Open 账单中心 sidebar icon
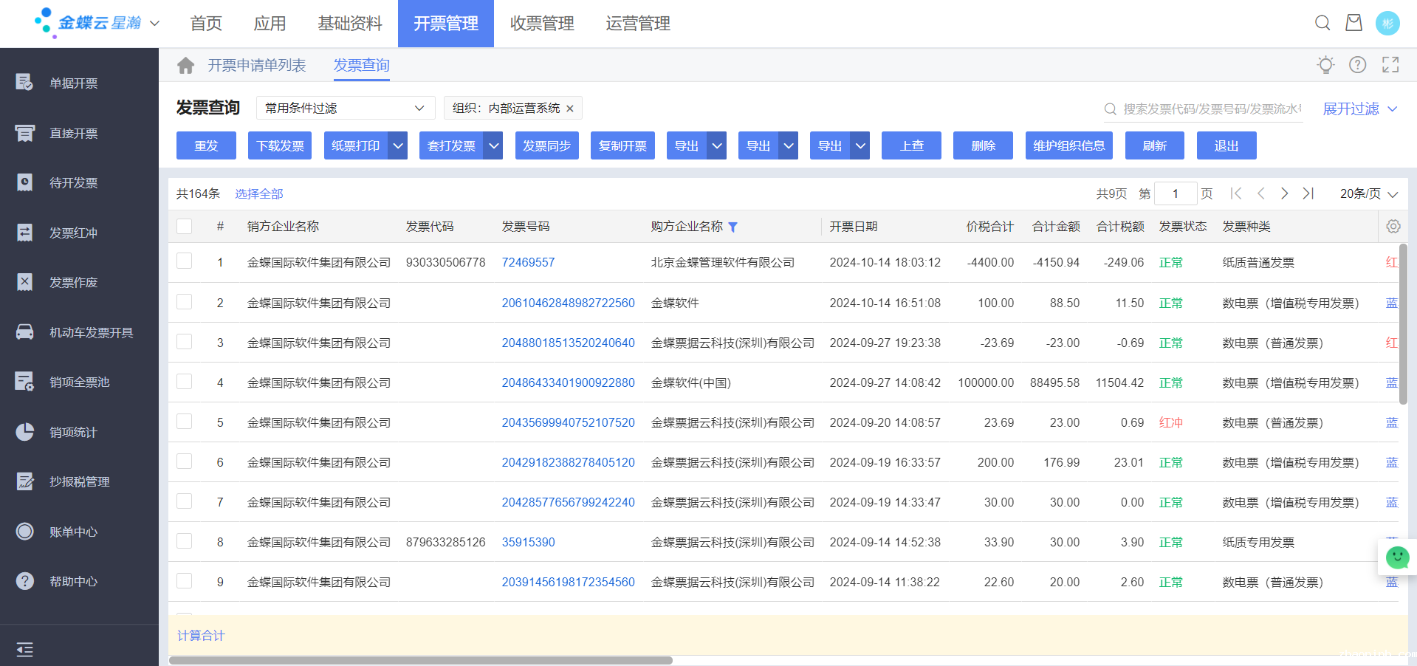Screen dimensions: 1417x666 click(x=24, y=532)
